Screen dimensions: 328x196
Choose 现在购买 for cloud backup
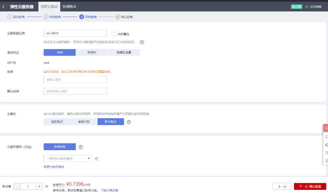(x=57, y=121)
